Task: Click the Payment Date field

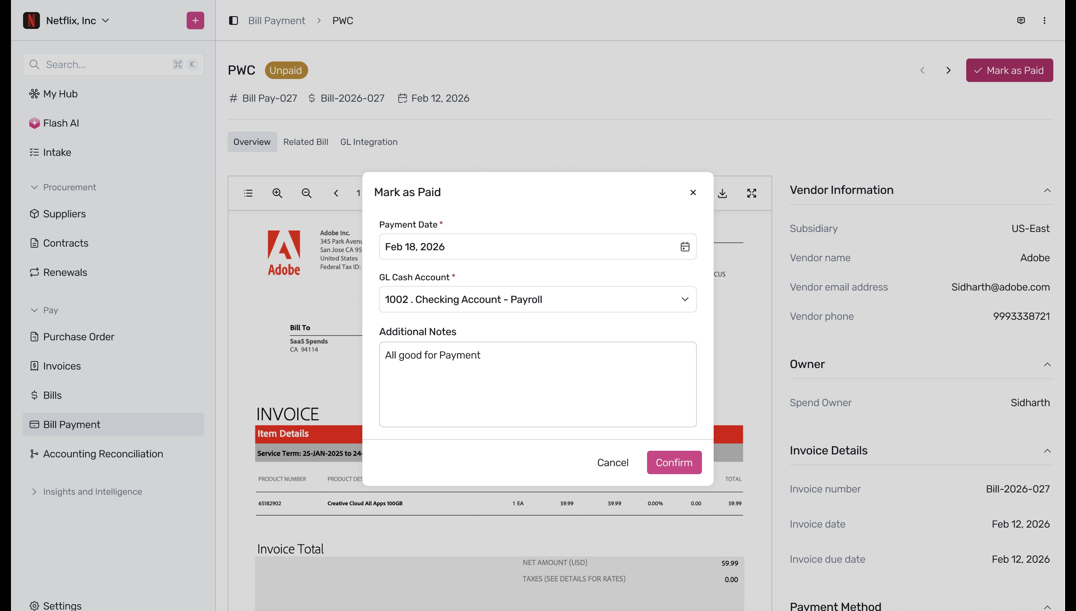Action: [538, 247]
